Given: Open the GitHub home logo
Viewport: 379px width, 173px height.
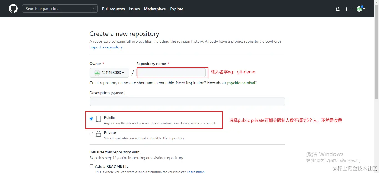Looking at the screenshot, I should click(x=13, y=9).
